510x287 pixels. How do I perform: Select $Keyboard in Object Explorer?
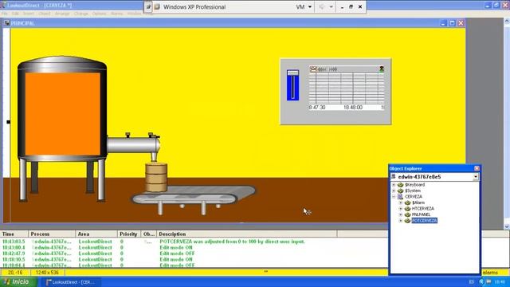click(414, 185)
